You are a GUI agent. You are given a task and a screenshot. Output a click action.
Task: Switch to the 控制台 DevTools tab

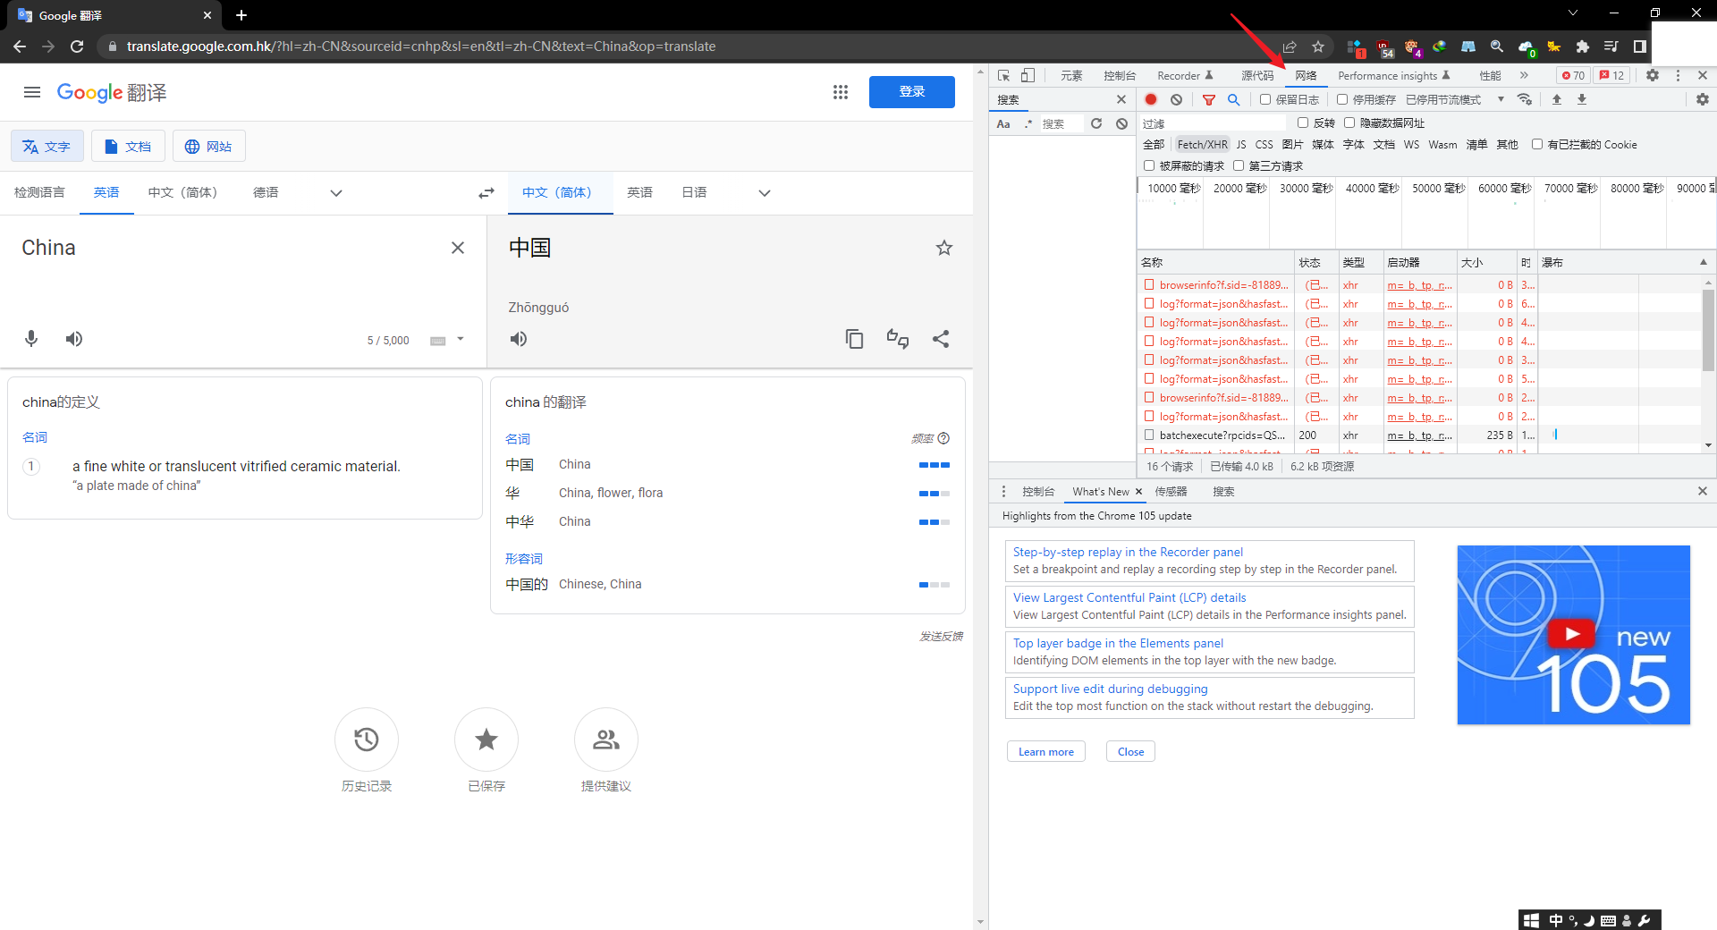click(x=1119, y=75)
